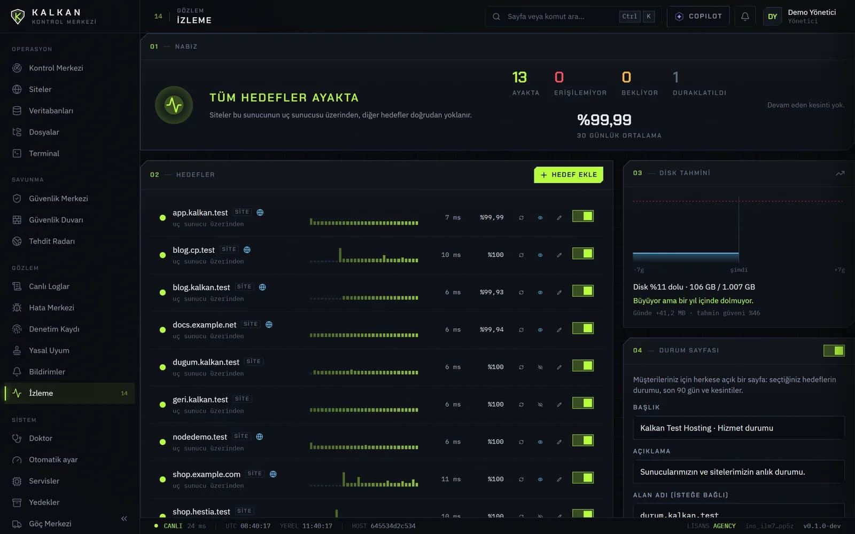The height and width of the screenshot is (534, 855).
Task: Click the DY user avatar
Action: (x=772, y=17)
